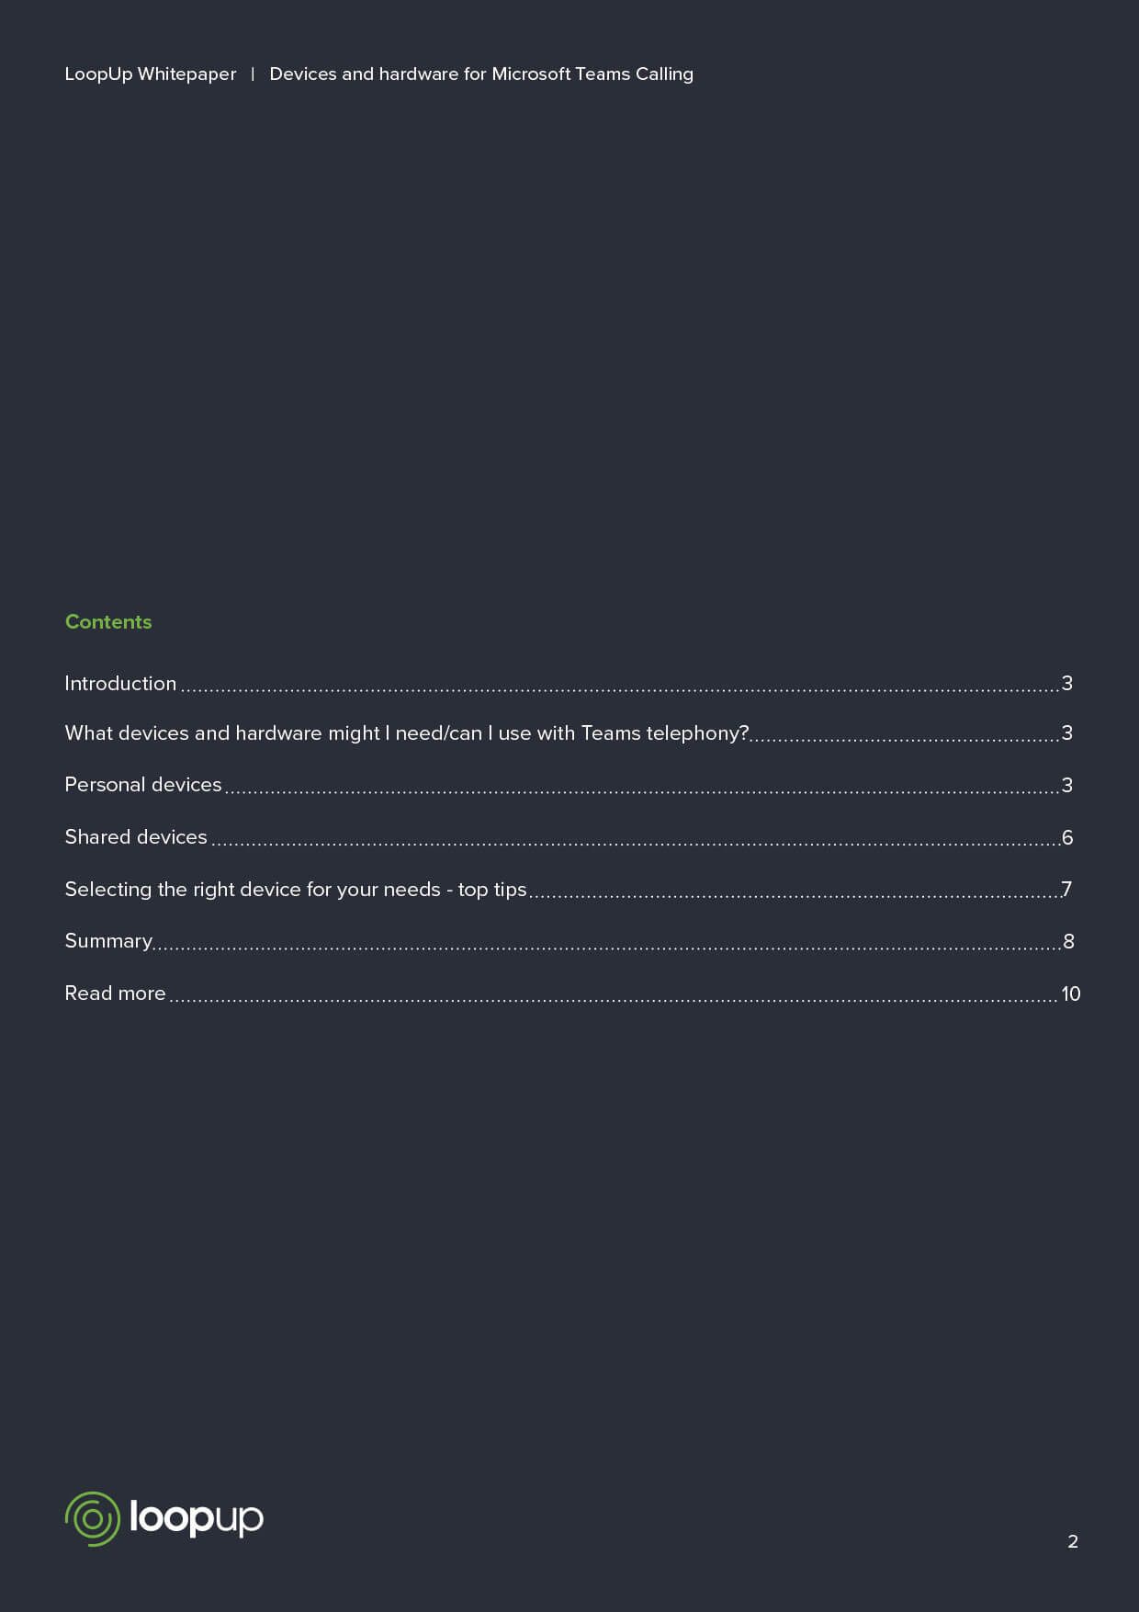
Task: Click the loopup wordmark text
Action: point(196,1517)
